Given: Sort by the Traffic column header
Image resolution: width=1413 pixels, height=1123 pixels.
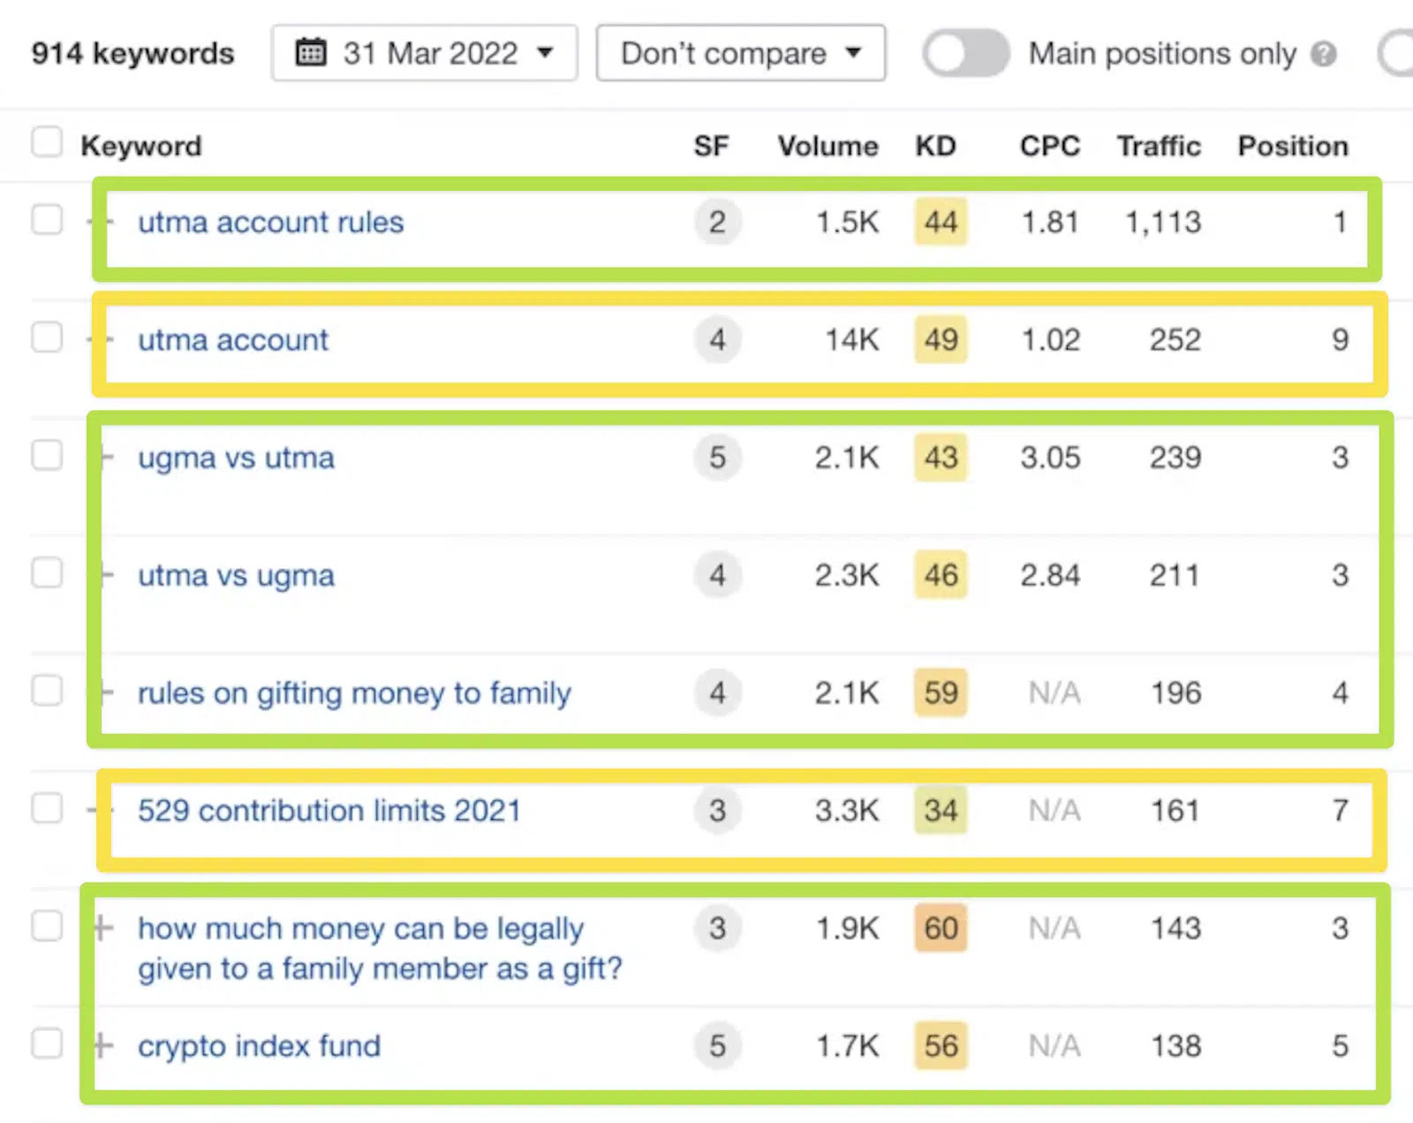Looking at the screenshot, I should coord(1159,146).
